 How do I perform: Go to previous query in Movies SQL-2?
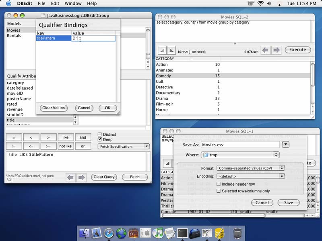coord(265,50)
